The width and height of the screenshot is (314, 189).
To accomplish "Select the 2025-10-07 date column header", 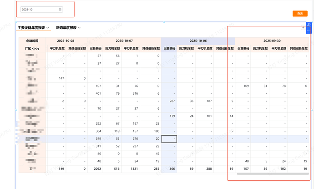I will click(124, 41).
